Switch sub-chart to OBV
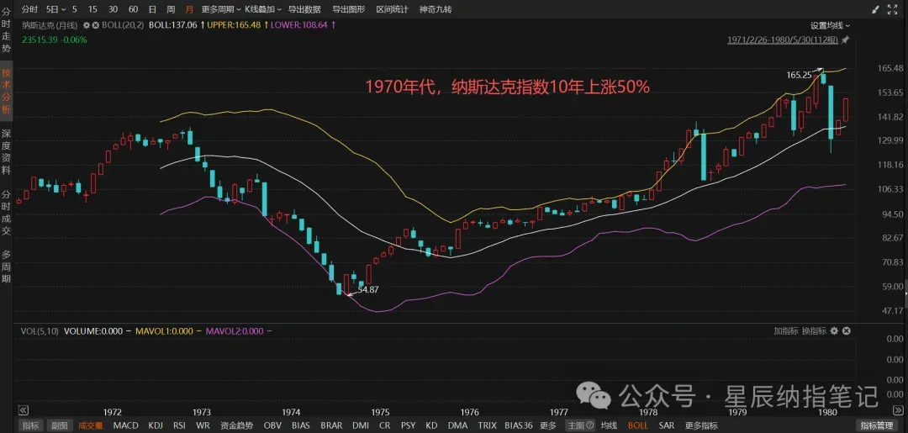 click(x=272, y=425)
